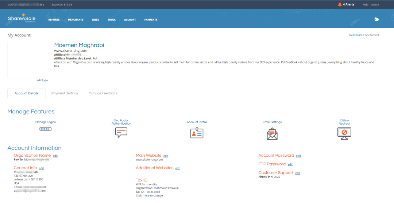The image size is (394, 203).
Task: Click the alerts bell icon
Action: pos(340,4)
